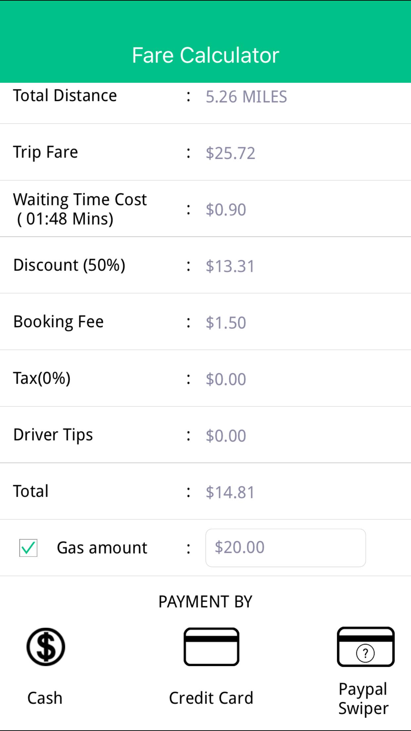Tap the Paypal Swiper label
The image size is (411, 731).
(x=363, y=699)
